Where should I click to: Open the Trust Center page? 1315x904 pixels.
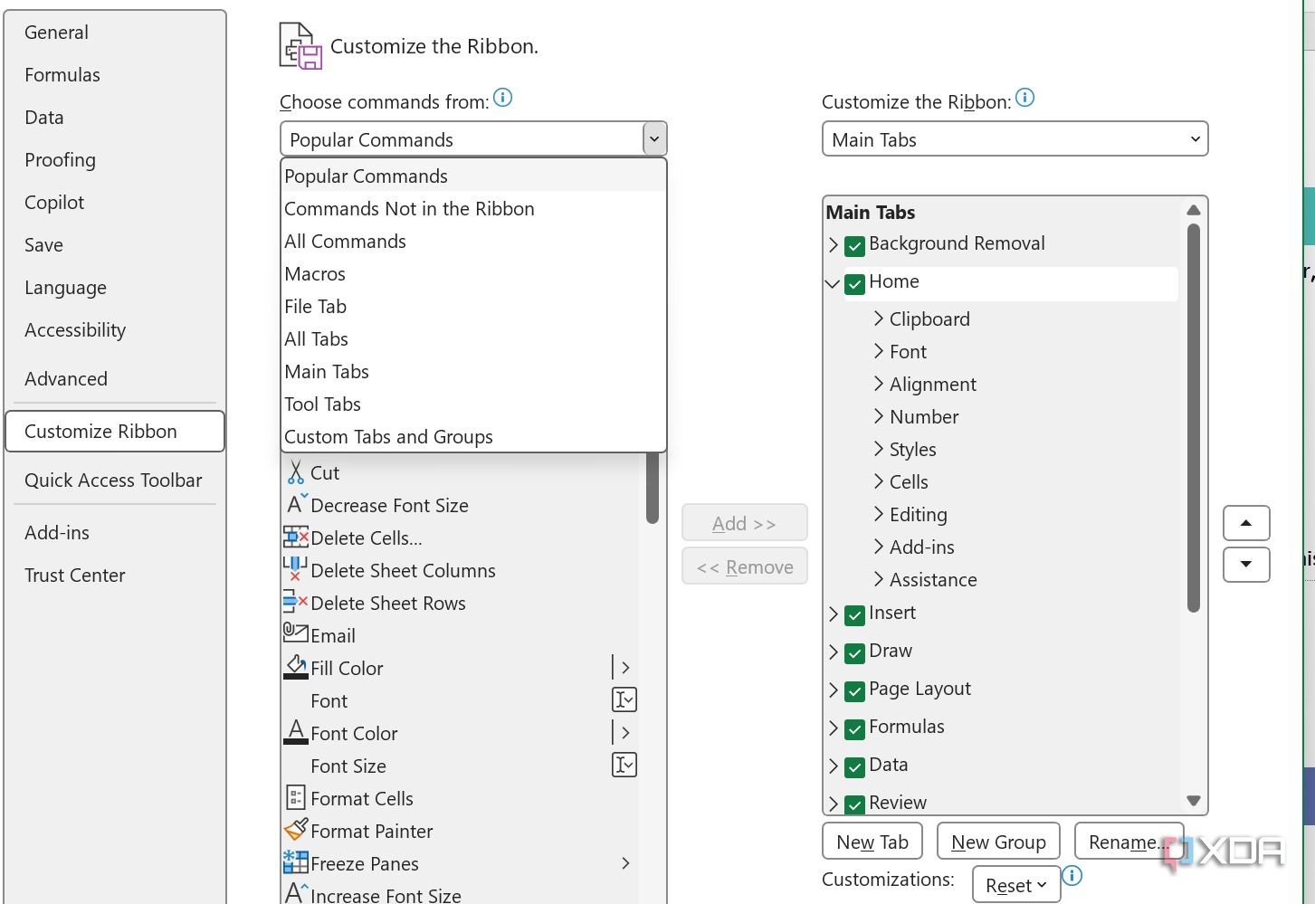click(x=114, y=576)
